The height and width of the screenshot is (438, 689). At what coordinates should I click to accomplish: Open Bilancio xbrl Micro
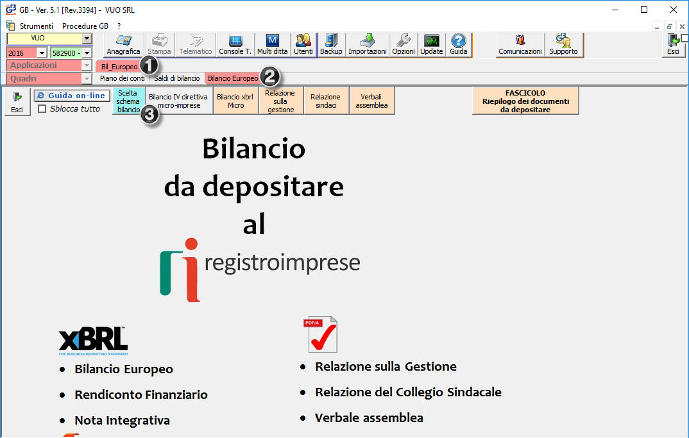click(x=235, y=101)
